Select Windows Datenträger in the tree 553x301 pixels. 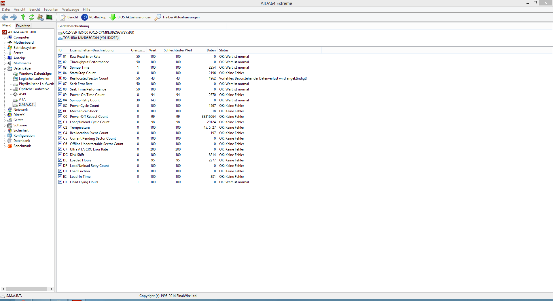[x=35, y=74]
